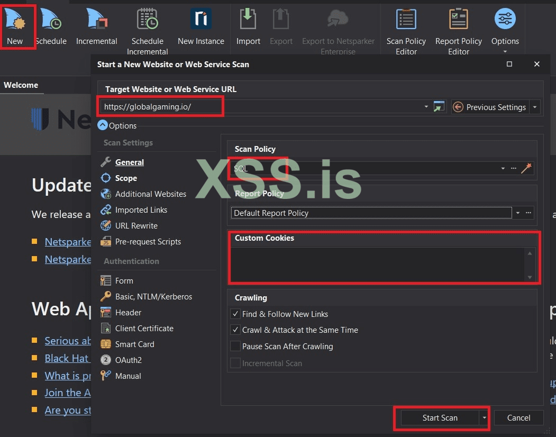Open scan policy ellipsis menu

pos(514,168)
